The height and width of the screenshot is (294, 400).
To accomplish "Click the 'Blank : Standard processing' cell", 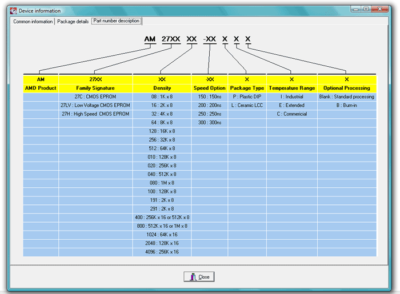I will tap(347, 97).
